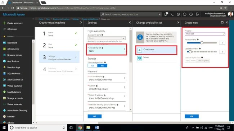Image resolution: width=234 pixels, height=131 pixels.
Task: Open Task View on taskbar
Action: [x=71, y=127]
